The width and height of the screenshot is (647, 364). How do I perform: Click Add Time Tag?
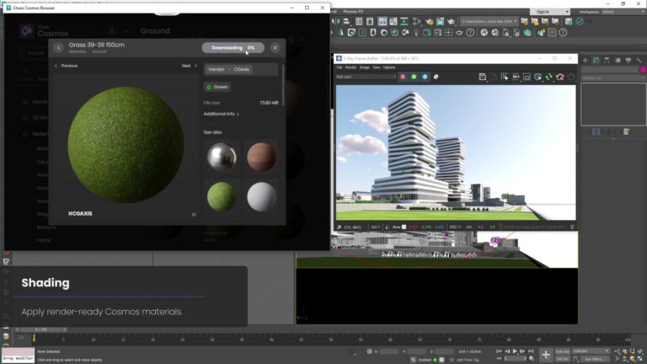coord(468,360)
